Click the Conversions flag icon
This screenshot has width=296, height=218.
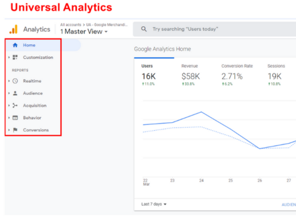15,130
